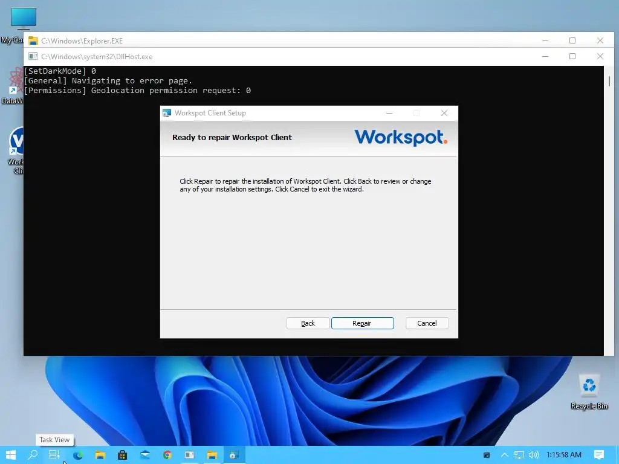This screenshot has width=619, height=464.
Task: Click the DllHost console vertical scrollbar
Action: pyautogui.click(x=609, y=211)
